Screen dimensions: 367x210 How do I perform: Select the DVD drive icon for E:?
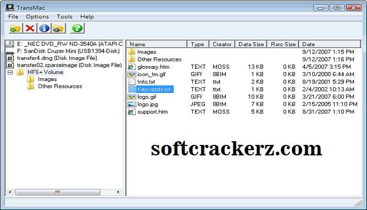(10, 44)
